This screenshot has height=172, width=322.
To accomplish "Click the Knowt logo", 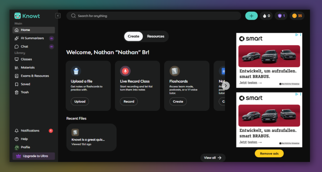I will tap(27, 16).
